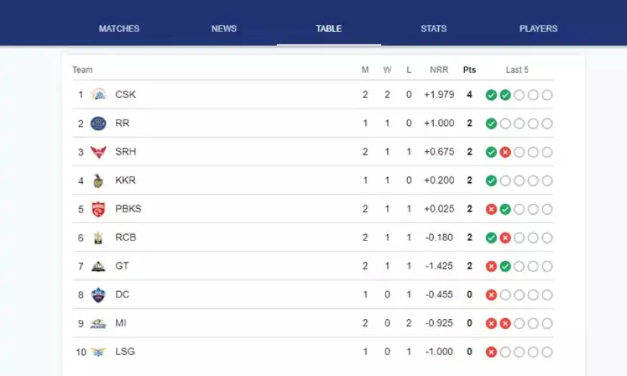This screenshot has height=376, width=627.
Task: Click the PBKS team logo icon
Action: pyautogui.click(x=99, y=209)
